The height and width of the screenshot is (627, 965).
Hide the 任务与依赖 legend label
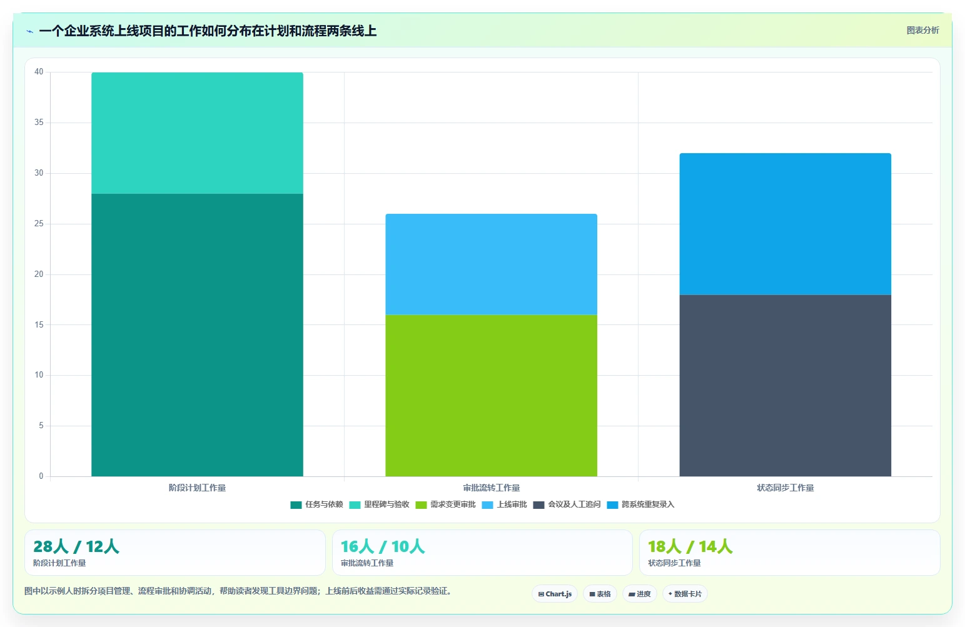(324, 504)
